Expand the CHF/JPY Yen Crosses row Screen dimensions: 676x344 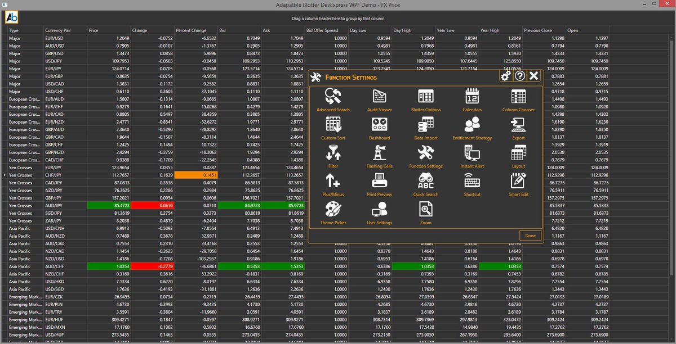5,175
